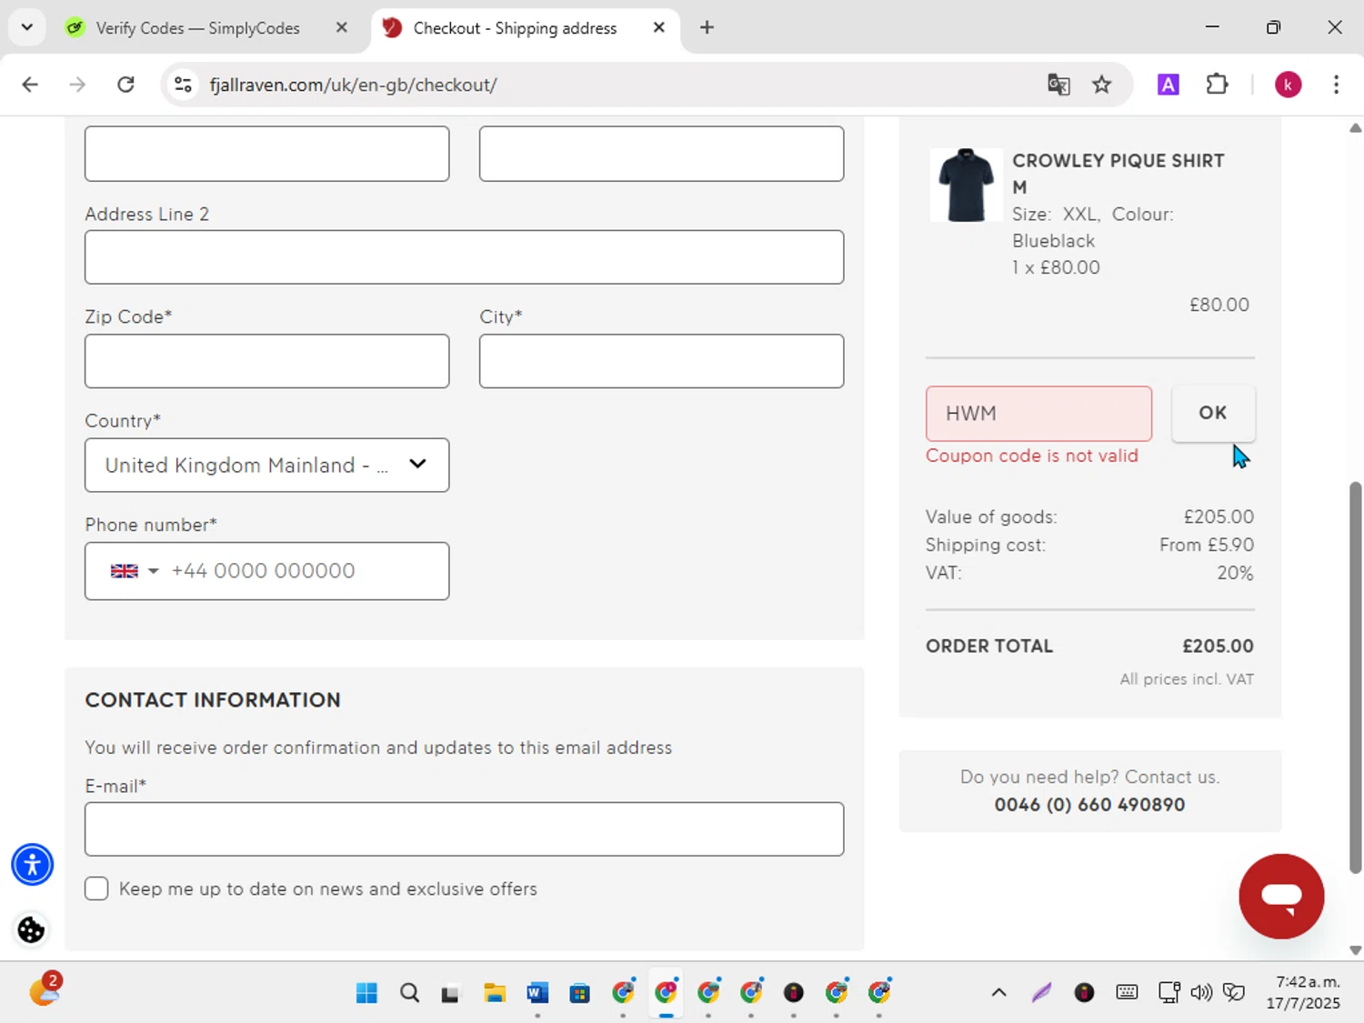The image size is (1364, 1023).
Task: Click the Crowley Pique Shirt thumbnail
Action: click(966, 185)
